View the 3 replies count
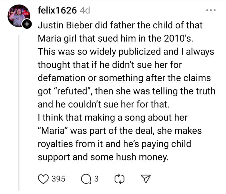 96,179
